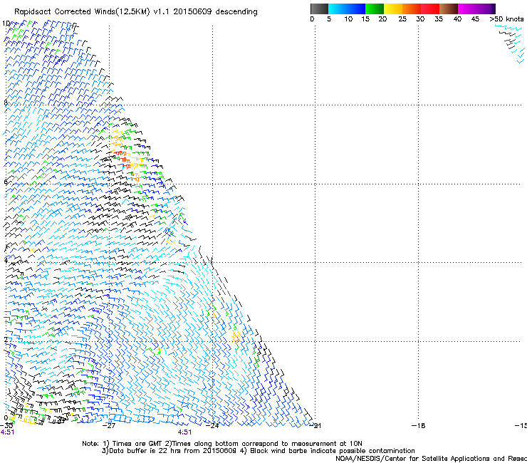The height and width of the screenshot is (463, 527).
Task: Click the purple "4:51" time left of -24
Action: 185,432
